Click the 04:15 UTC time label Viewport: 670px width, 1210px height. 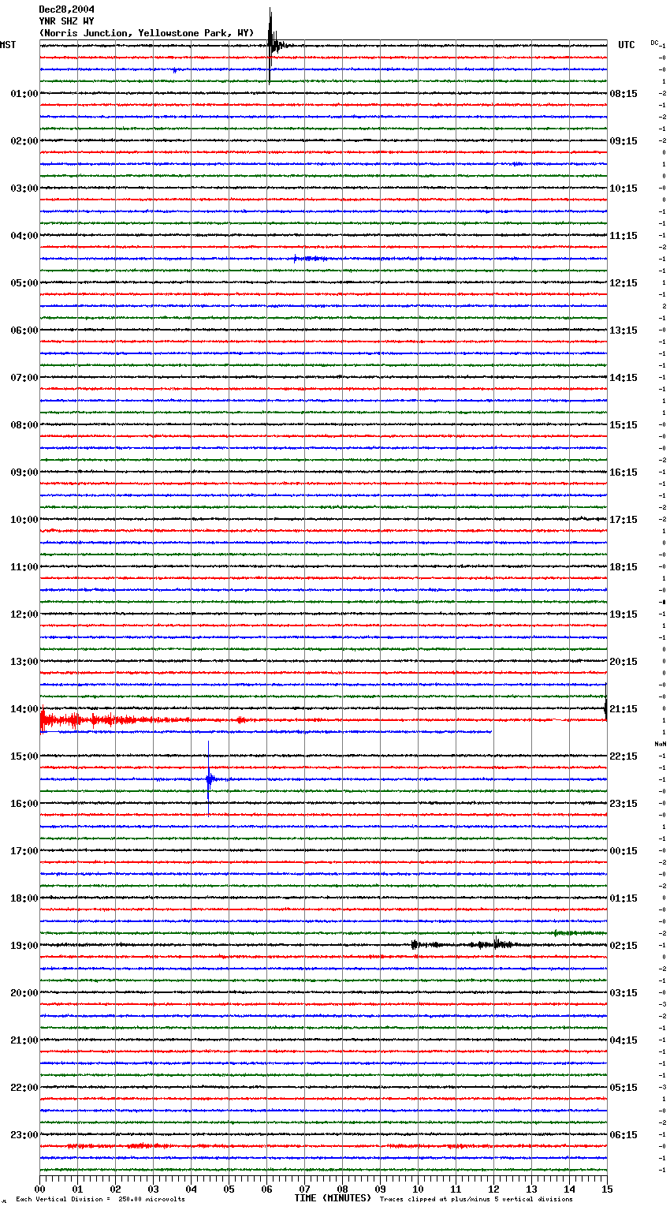623,1040
